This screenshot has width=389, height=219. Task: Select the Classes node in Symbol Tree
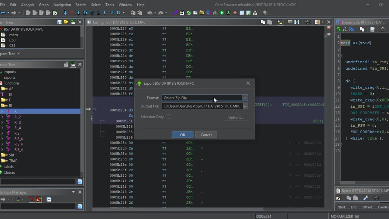pyautogui.click(x=9, y=172)
